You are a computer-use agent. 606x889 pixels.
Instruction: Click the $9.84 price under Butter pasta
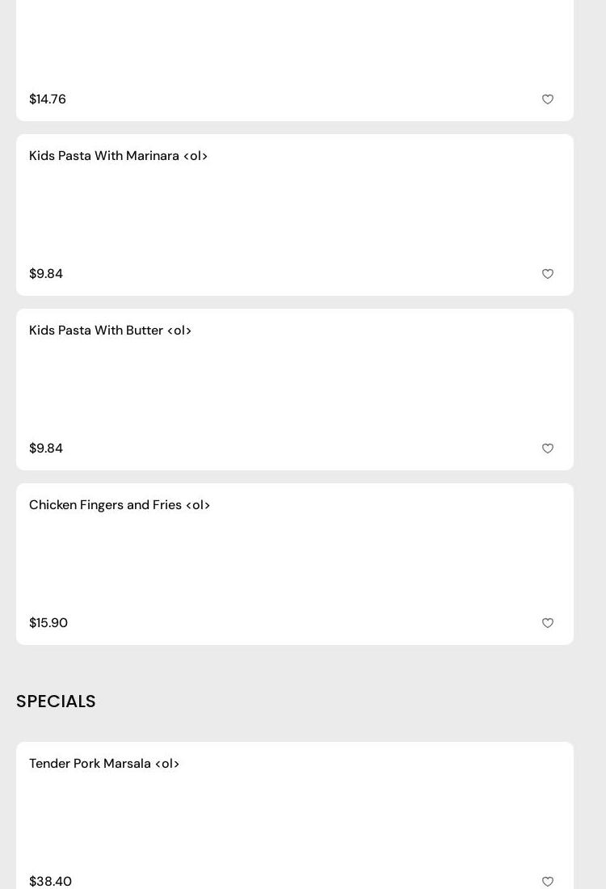pyautogui.click(x=46, y=449)
